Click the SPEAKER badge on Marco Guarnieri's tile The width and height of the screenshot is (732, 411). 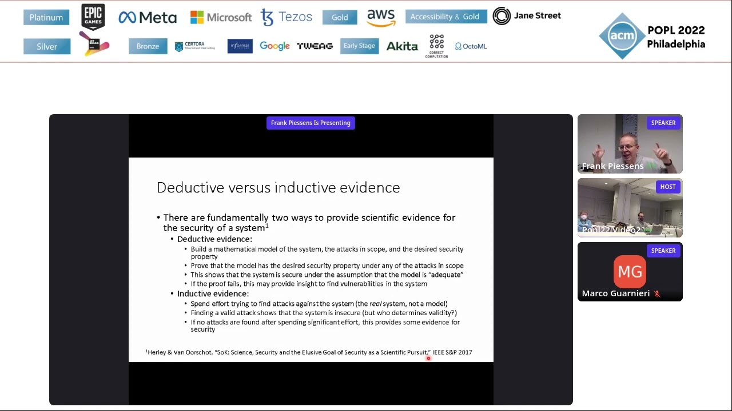click(x=663, y=251)
